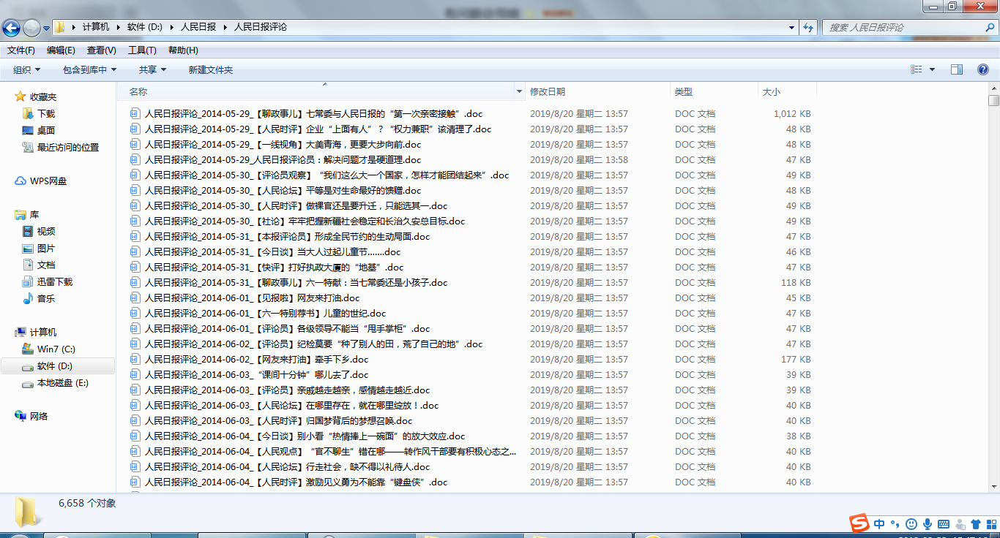
Task: Toggle the Sogou punctuation mode button
Action: 895,523
